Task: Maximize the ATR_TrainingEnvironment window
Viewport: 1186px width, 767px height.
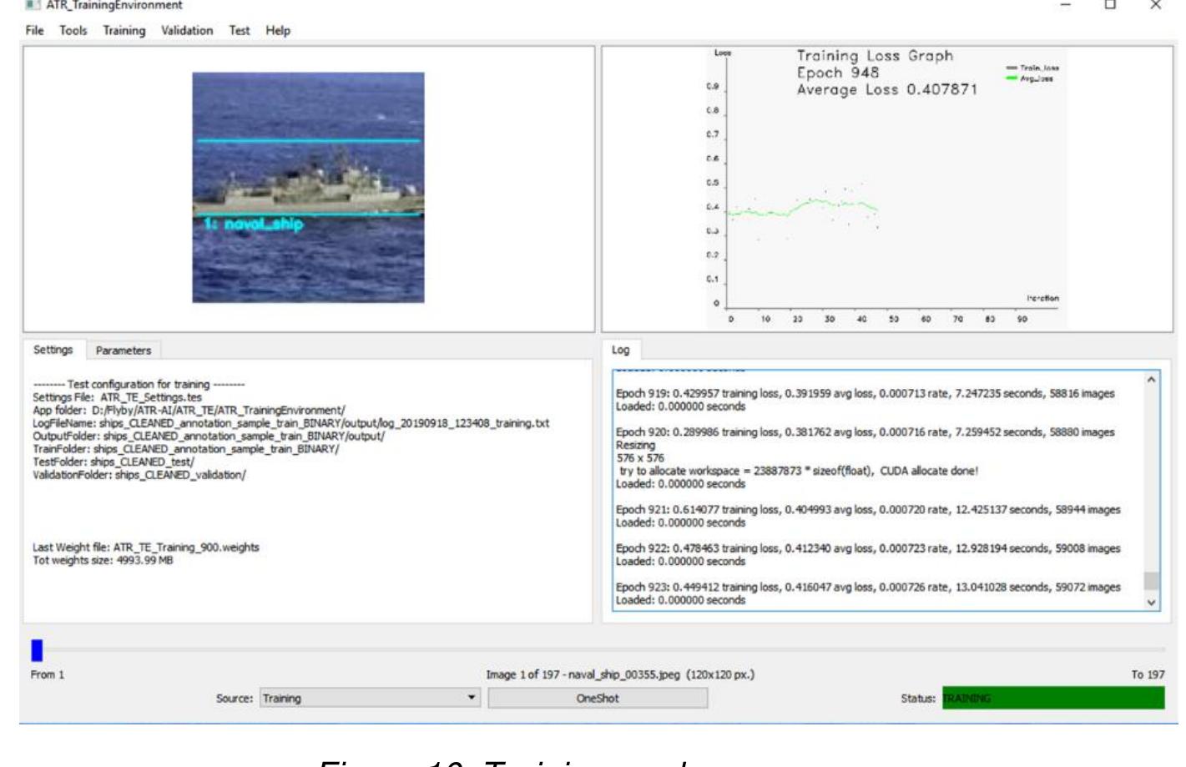Action: coord(1110,5)
